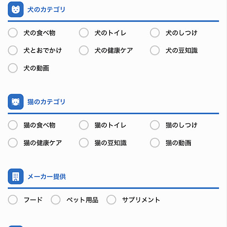Screen dimensions: 227x227
Task: Click the 犬のカテゴリ heading text
Action: [46, 10]
